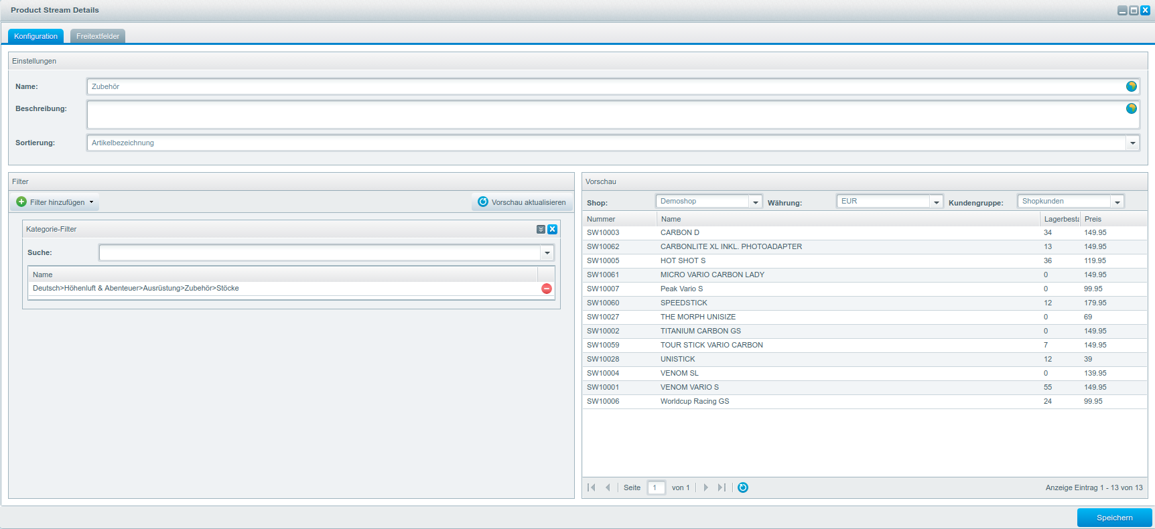Select row SW10003 CARBON D

[x=864, y=233]
